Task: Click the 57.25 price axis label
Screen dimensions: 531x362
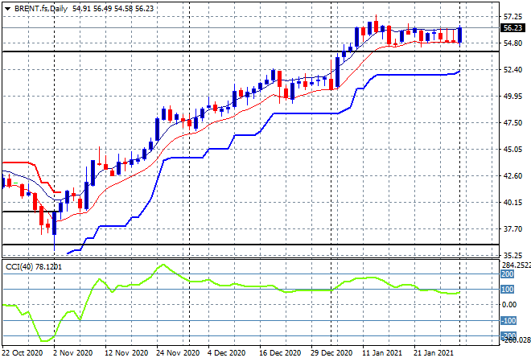Action: (512, 17)
